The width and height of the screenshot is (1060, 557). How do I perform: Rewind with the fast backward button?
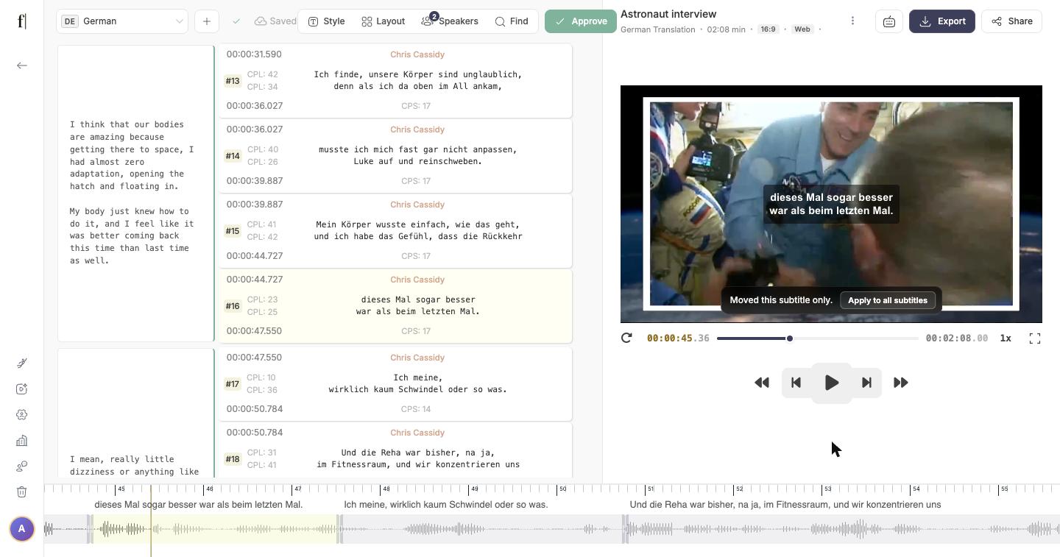(762, 383)
